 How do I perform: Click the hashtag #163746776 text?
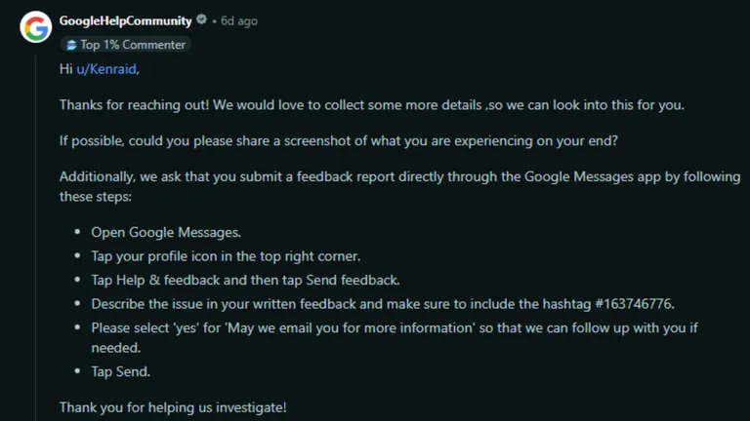(x=634, y=304)
